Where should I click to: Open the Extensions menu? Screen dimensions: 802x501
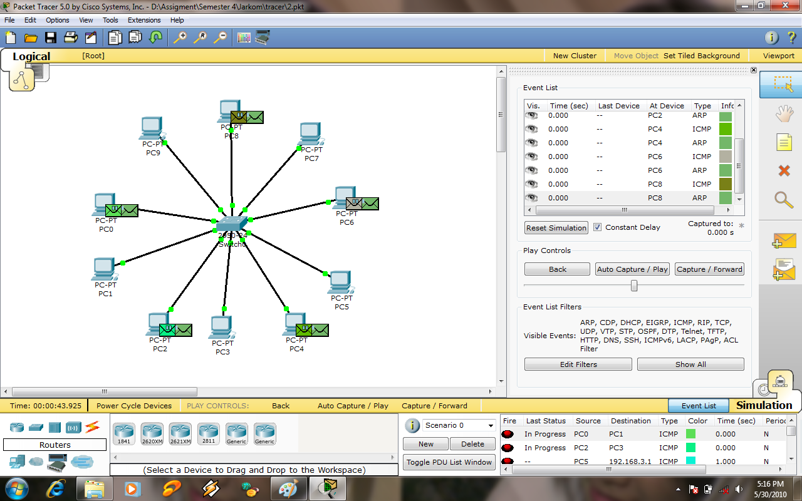tap(144, 20)
